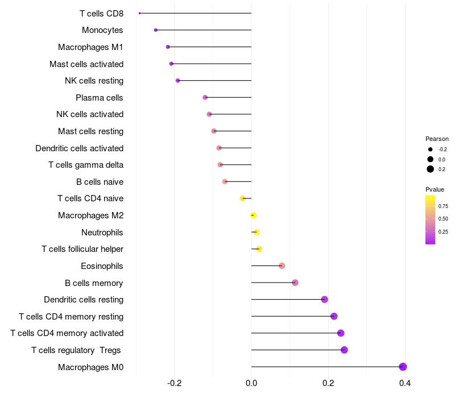The height and width of the screenshot is (398, 455).
Task: Click the Dendritic cells resting dot
Action: pyautogui.click(x=325, y=300)
